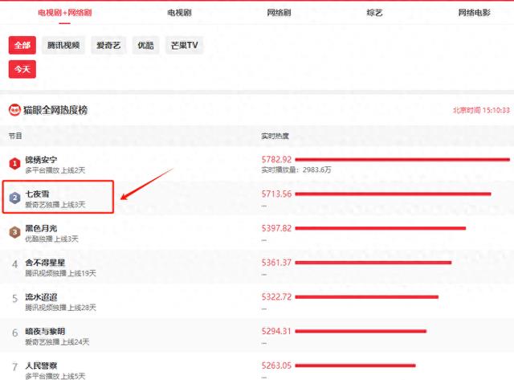Viewport: 514px width, 380px height.
Task: Click rank number 7
Action: click(14, 367)
